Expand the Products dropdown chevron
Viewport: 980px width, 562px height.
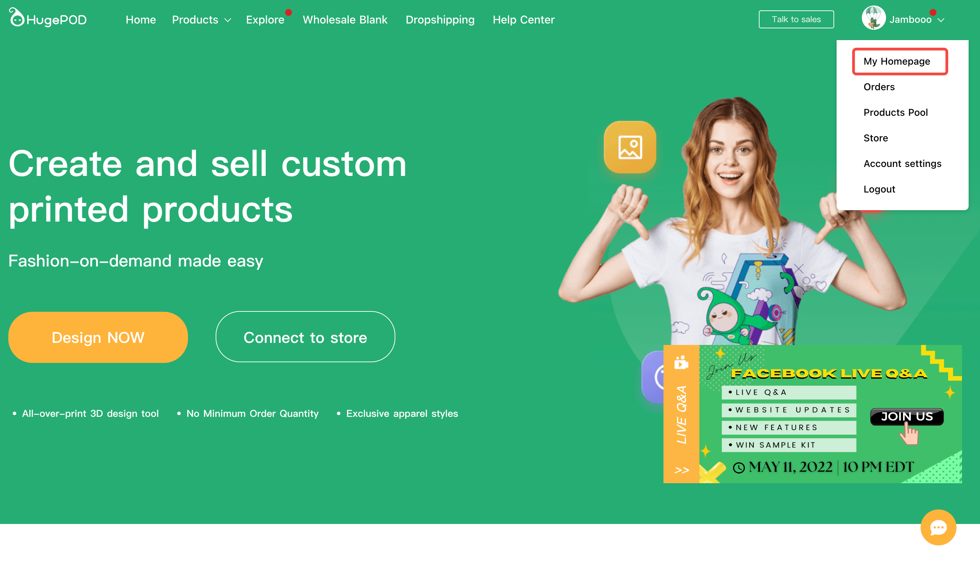pyautogui.click(x=228, y=20)
